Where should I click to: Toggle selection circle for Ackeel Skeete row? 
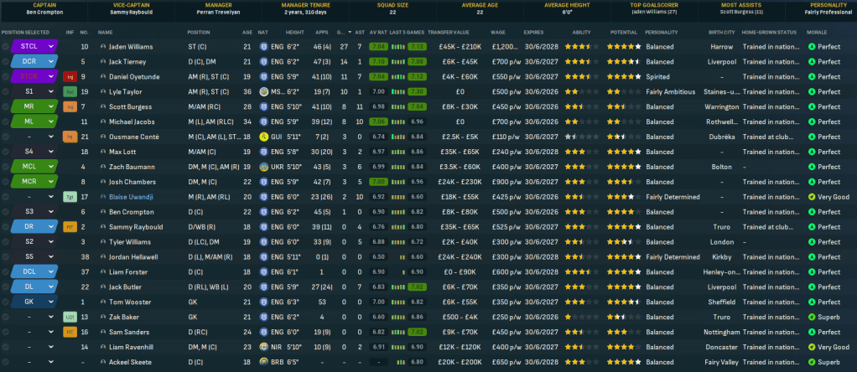(x=8, y=363)
